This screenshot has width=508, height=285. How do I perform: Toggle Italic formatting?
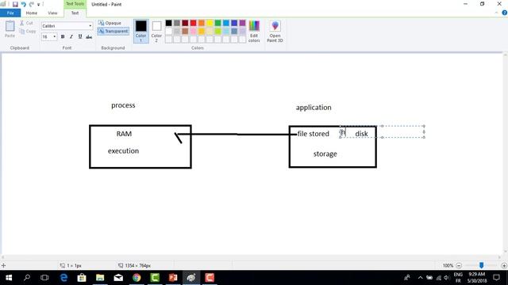click(x=71, y=37)
